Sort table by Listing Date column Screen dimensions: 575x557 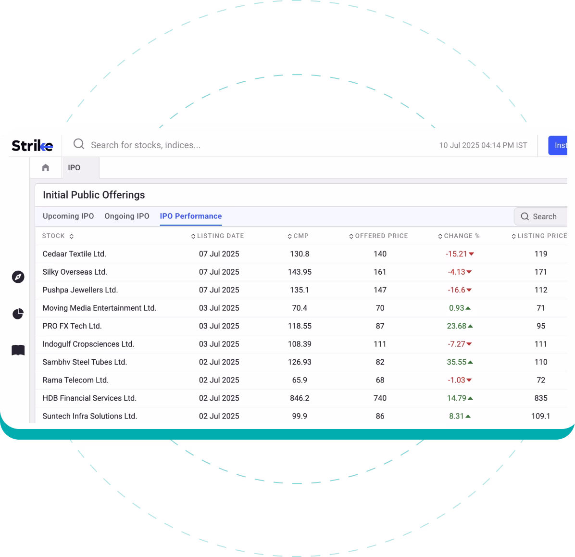[218, 236]
